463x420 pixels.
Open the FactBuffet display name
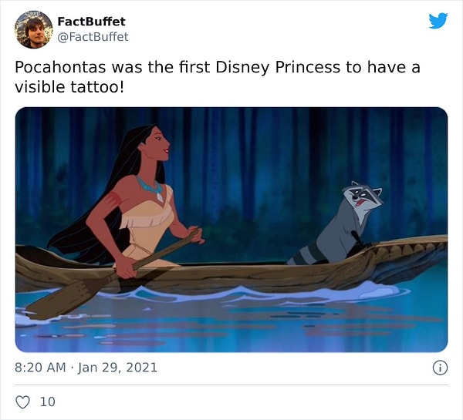(x=91, y=22)
